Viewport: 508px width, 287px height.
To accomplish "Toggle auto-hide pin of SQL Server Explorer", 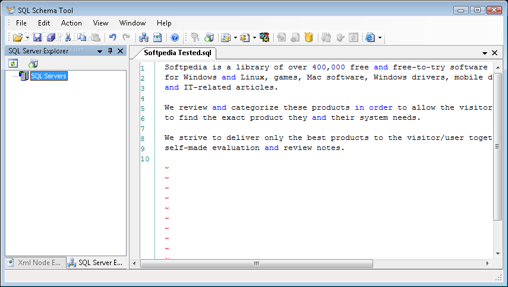I will click(110, 51).
